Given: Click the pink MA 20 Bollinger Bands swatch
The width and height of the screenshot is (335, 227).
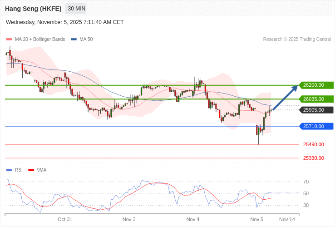Looking at the screenshot, I should pos(9,39).
